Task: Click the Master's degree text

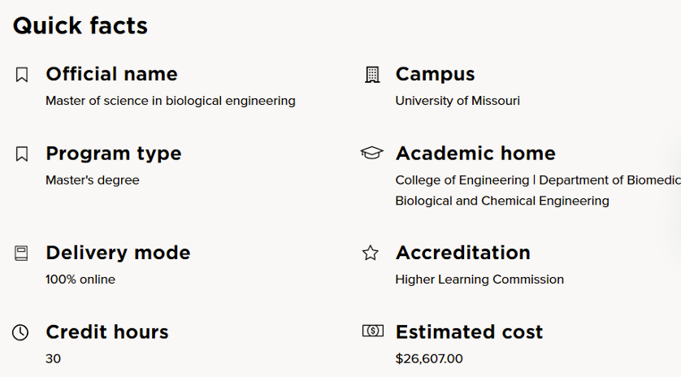Action: pos(93,180)
